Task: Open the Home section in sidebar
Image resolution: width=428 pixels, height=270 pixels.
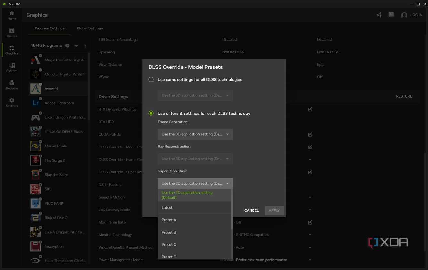Action: tap(12, 15)
